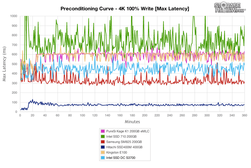The width and height of the screenshot is (251, 168).
Task: Click the x-axis label 160
Action: tap(120, 115)
